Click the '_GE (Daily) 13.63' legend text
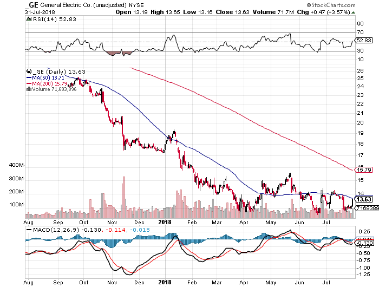The width and height of the screenshot is (379, 287). (59, 71)
